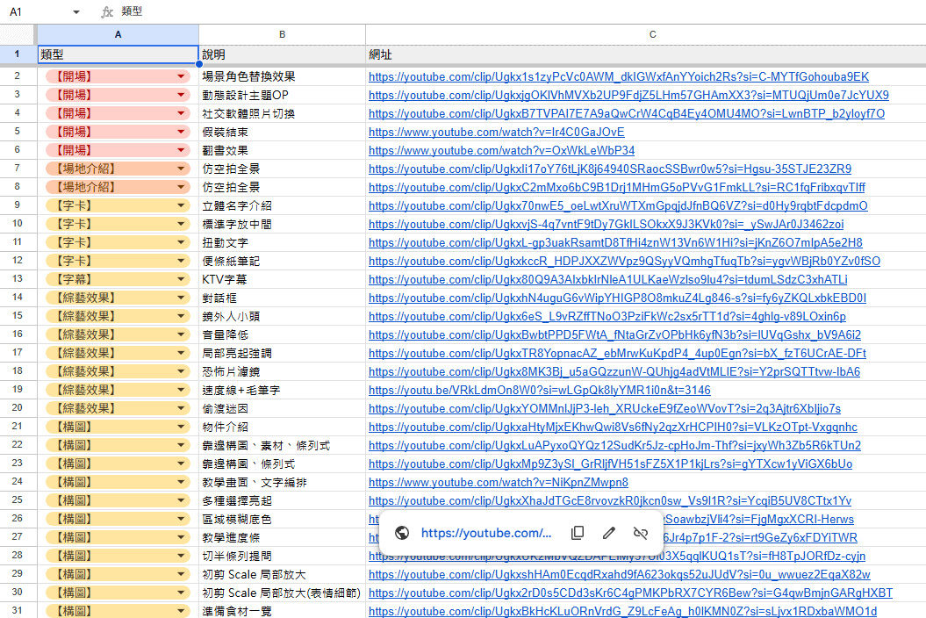Screen dimensions: 926x618
Task: Click the globe icon in link popup
Action: [x=402, y=533]
